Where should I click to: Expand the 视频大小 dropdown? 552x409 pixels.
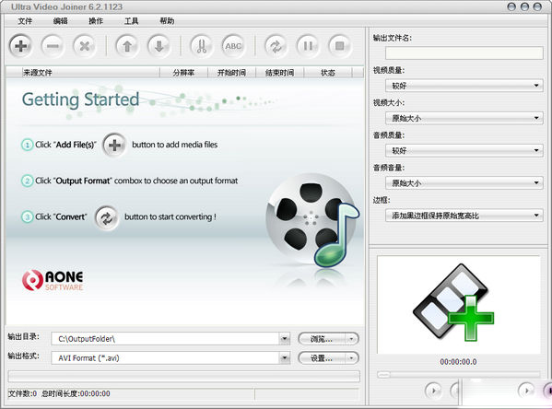(536, 118)
